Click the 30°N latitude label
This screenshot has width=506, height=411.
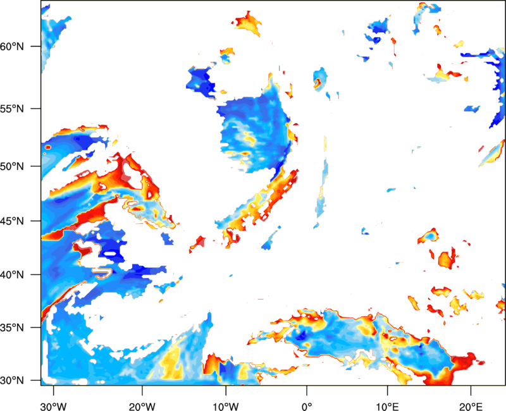coord(12,381)
